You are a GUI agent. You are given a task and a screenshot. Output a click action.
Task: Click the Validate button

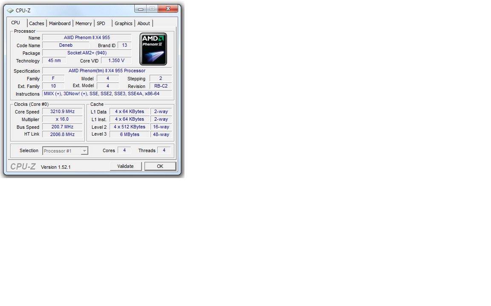(126, 166)
